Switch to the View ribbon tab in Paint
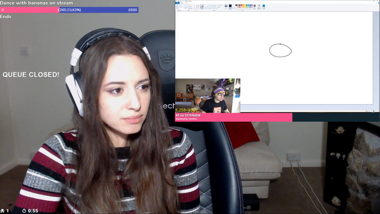Image resolution: width=380 pixels, height=214 pixels. [x=186, y=3]
